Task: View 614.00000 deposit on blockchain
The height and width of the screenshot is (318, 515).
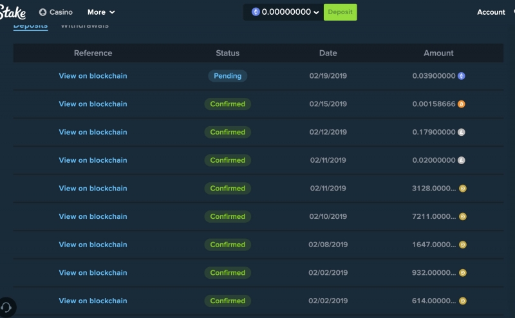Action: 93,301
